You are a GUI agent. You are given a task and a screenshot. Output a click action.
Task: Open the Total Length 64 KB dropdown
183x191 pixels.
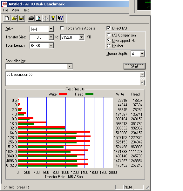pos(51,45)
